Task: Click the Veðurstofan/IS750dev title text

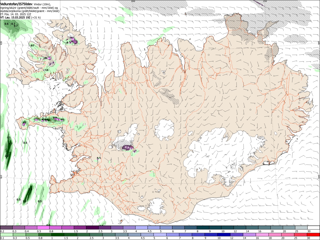Action: tap(16, 4)
